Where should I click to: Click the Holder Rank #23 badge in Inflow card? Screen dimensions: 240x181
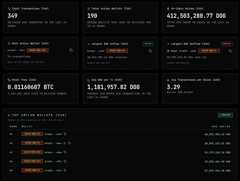pyautogui.click(x=117, y=51)
